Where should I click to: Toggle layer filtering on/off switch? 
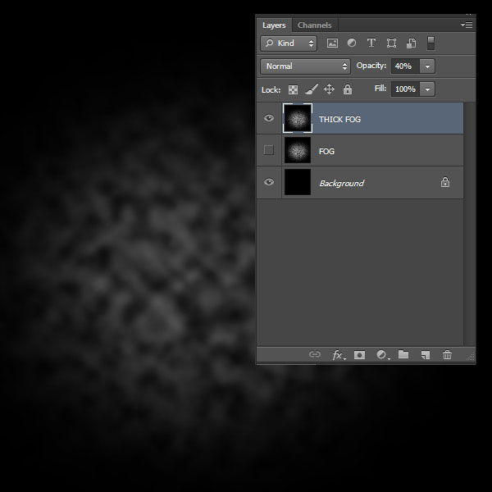[x=430, y=43]
